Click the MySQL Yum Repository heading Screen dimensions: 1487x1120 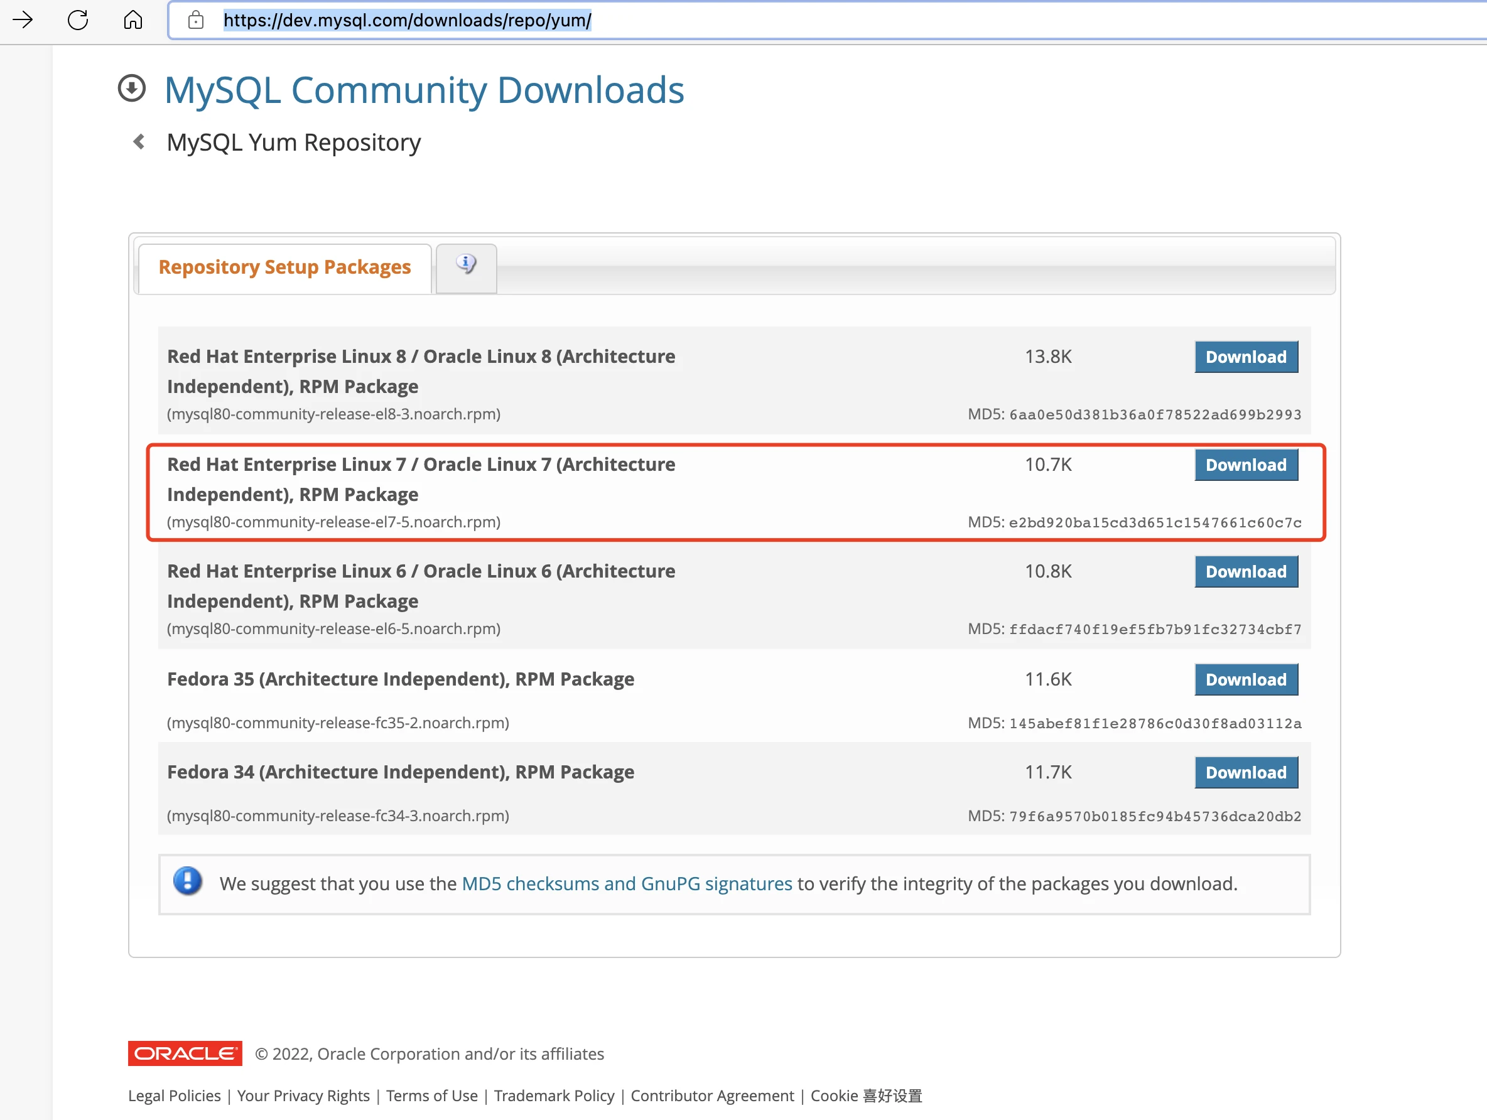294,143
